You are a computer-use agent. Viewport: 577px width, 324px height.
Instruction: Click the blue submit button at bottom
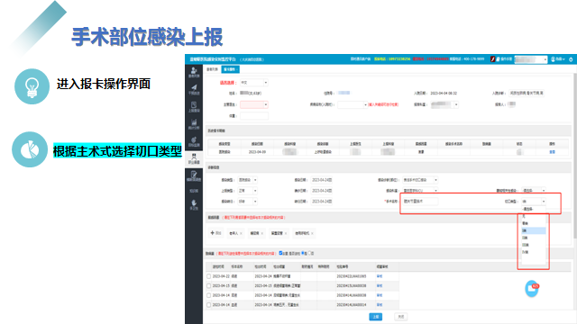click(375, 317)
